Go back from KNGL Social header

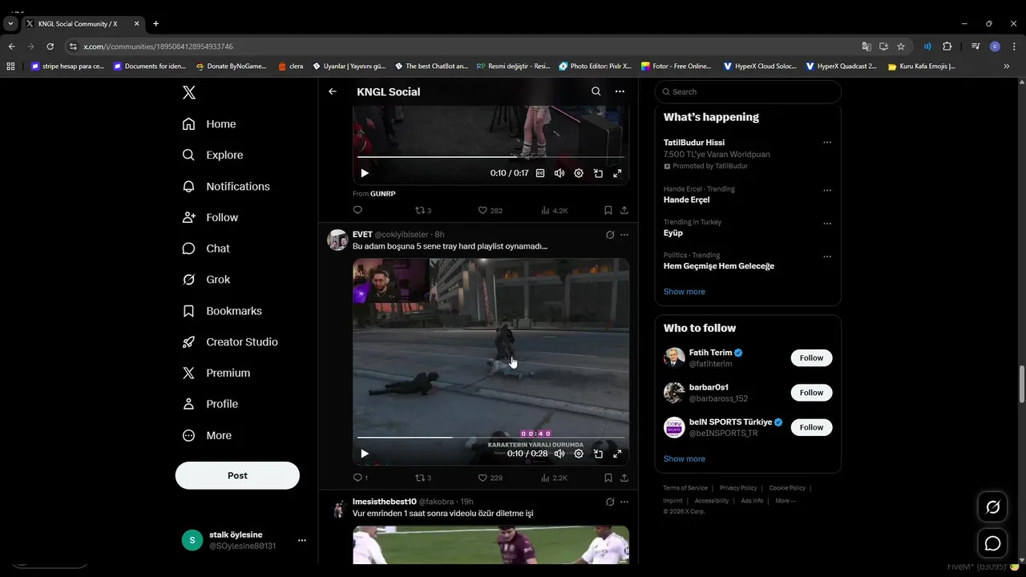pyautogui.click(x=333, y=91)
